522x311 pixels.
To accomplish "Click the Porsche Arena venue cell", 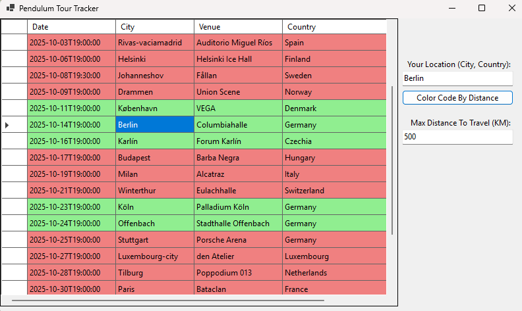I will (x=238, y=240).
